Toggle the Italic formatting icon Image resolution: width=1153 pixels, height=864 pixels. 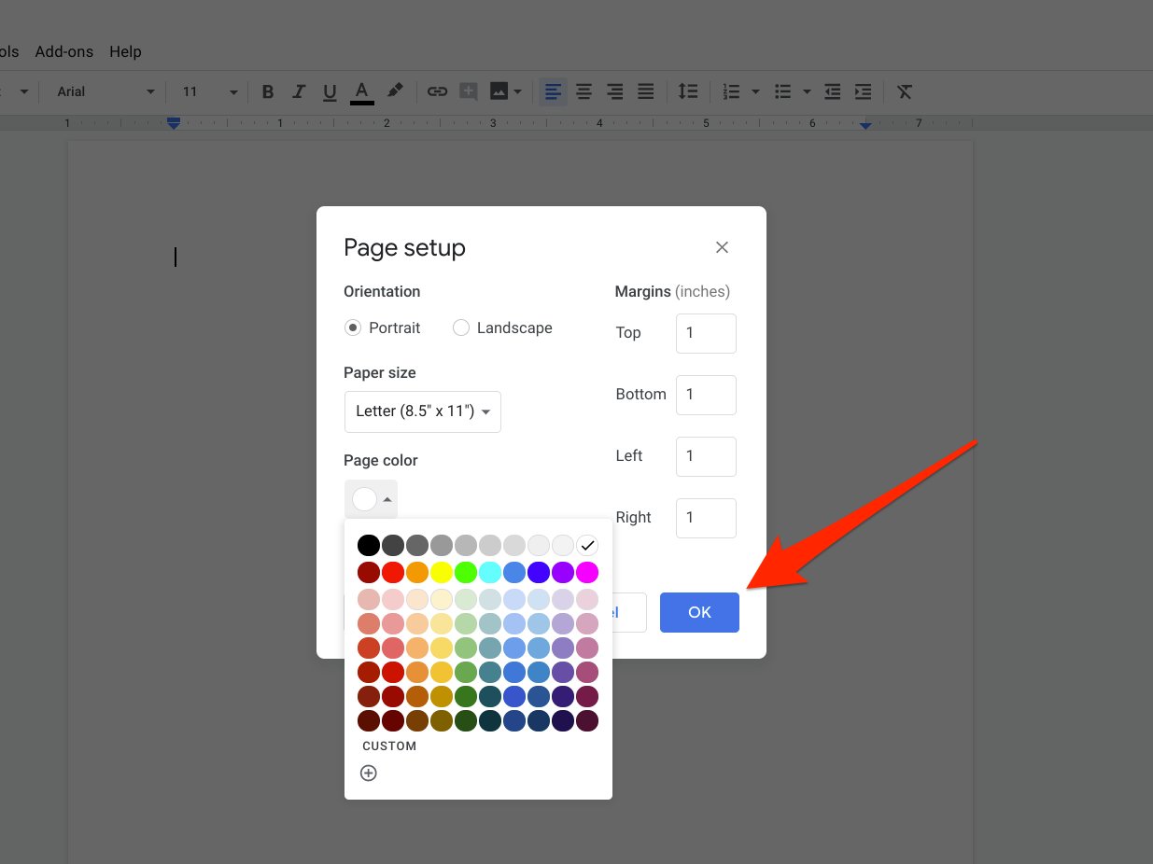(299, 91)
